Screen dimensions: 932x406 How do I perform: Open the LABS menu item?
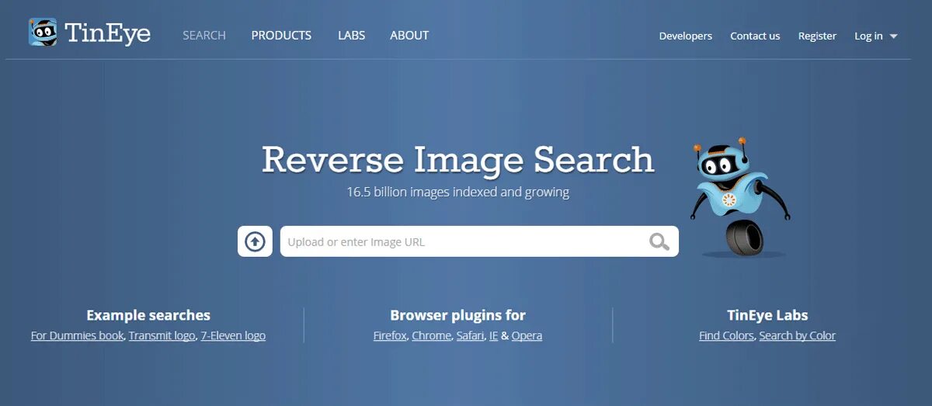coord(351,35)
